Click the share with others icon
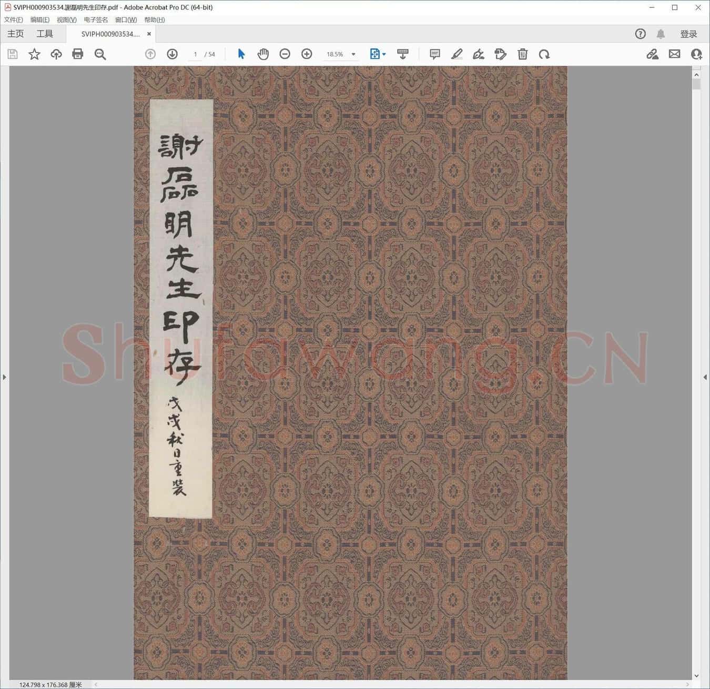The width and height of the screenshot is (710, 689). coord(696,54)
